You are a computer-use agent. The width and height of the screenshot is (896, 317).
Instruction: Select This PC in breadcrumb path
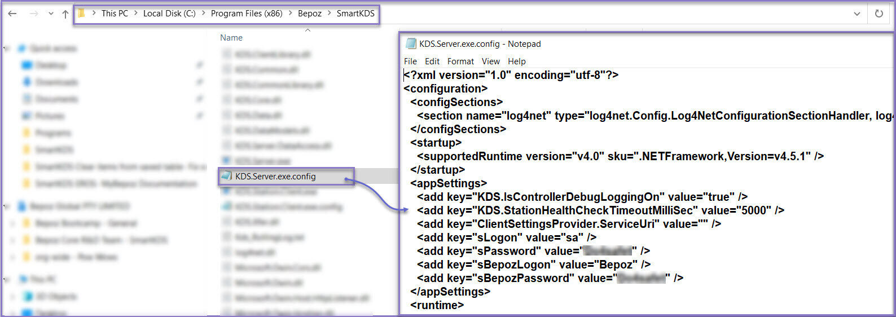click(x=115, y=14)
